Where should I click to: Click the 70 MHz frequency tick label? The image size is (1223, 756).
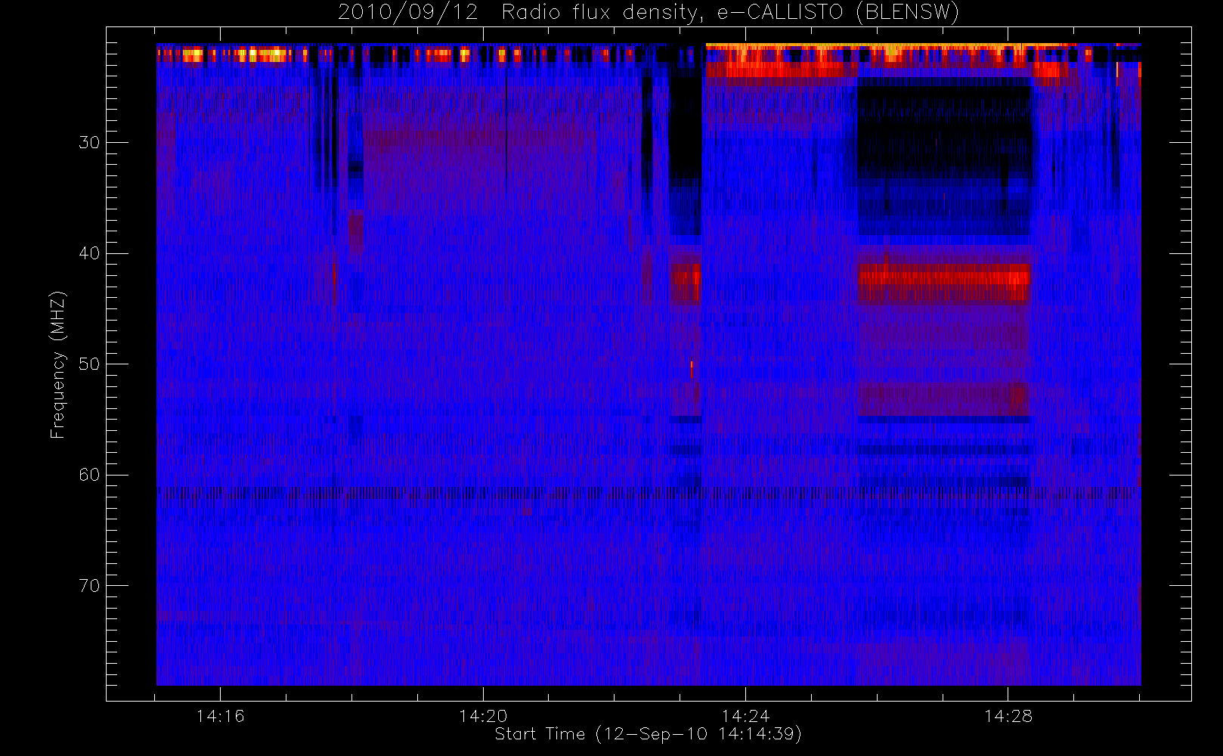click(x=89, y=586)
